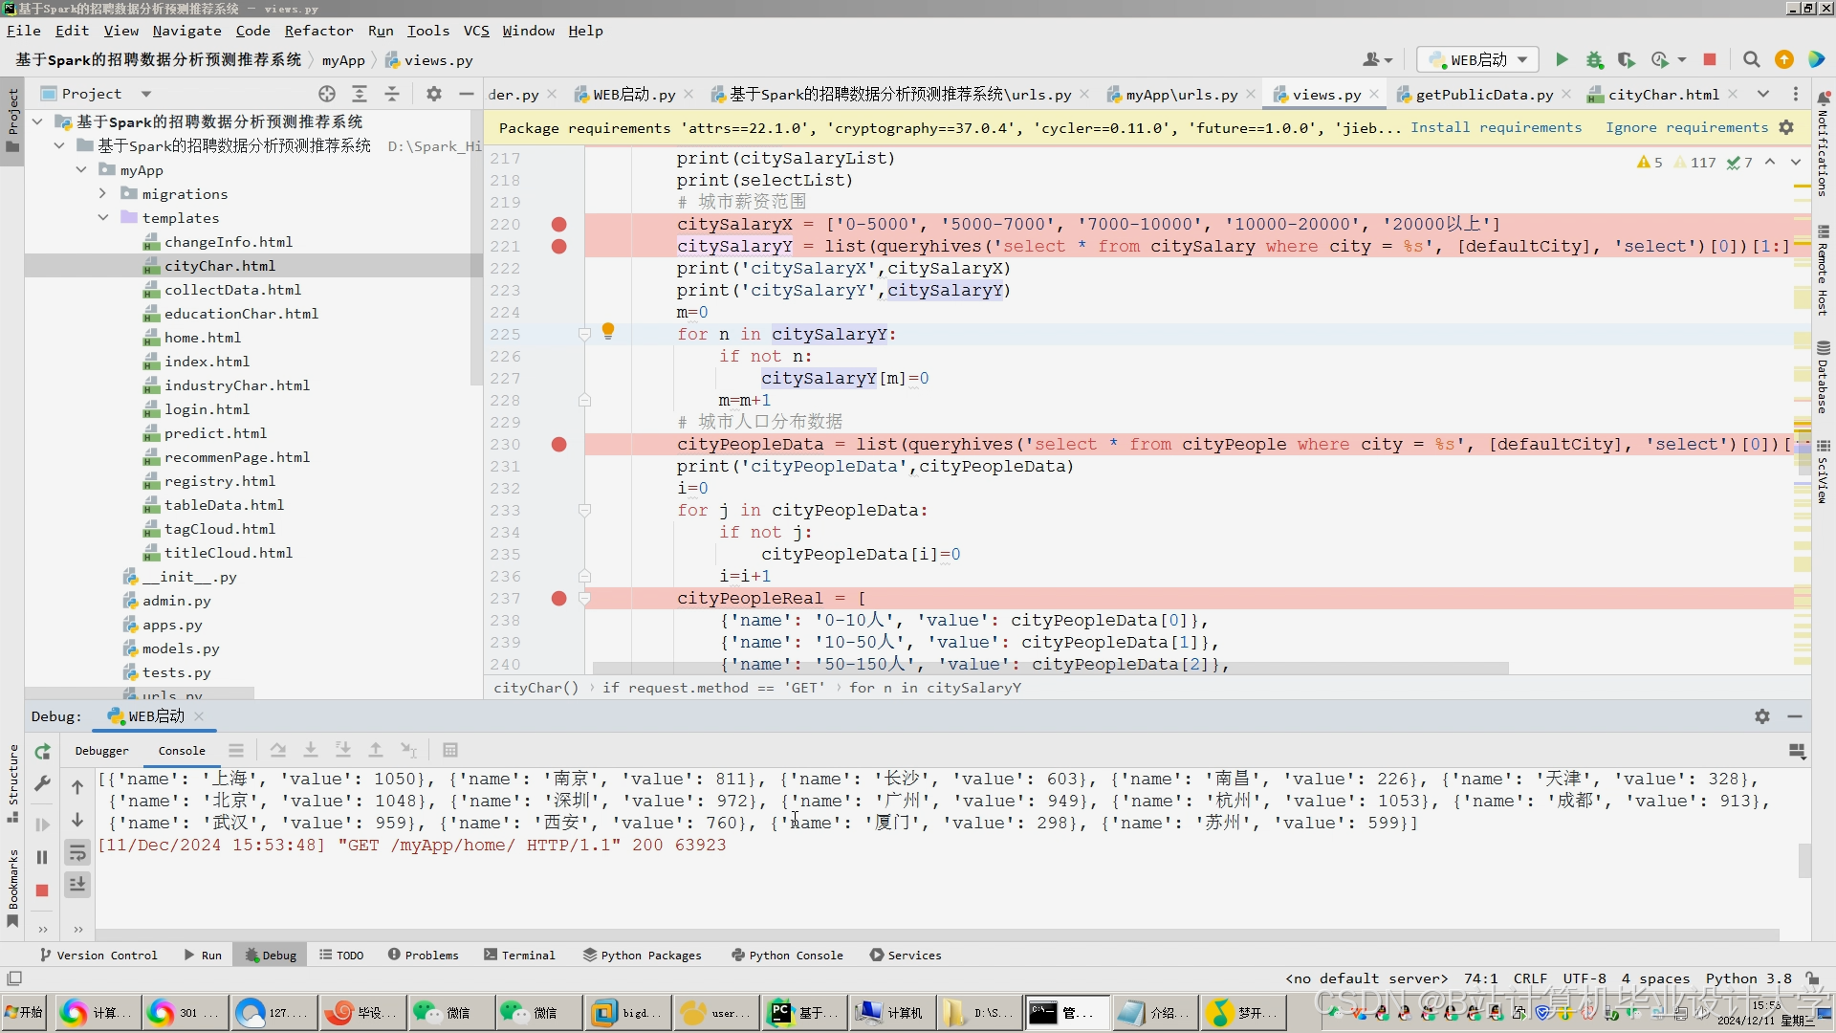Rerun the debug session
Viewport: 1836px width, 1033px height.
(42, 751)
